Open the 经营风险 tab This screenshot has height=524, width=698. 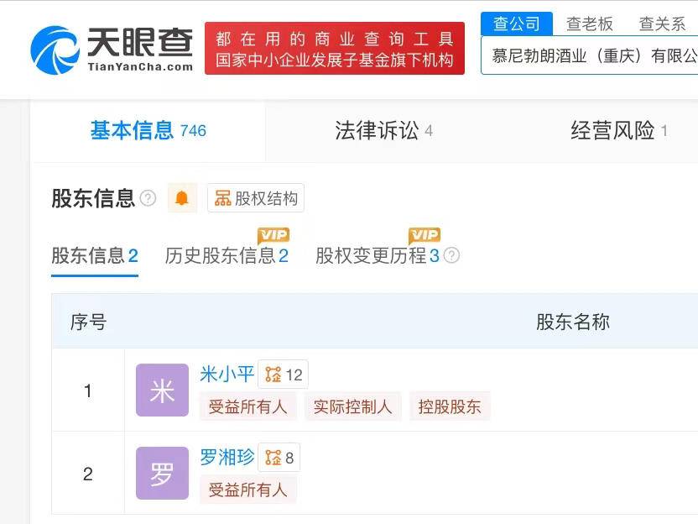click(619, 131)
